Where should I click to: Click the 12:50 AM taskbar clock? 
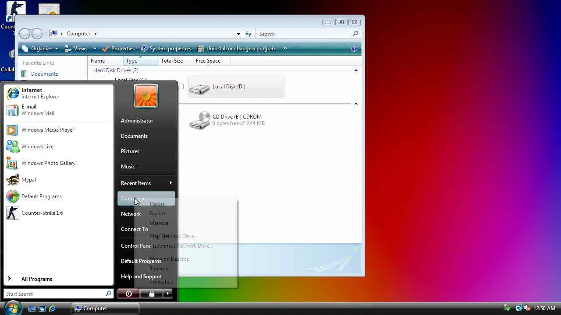pyautogui.click(x=544, y=308)
